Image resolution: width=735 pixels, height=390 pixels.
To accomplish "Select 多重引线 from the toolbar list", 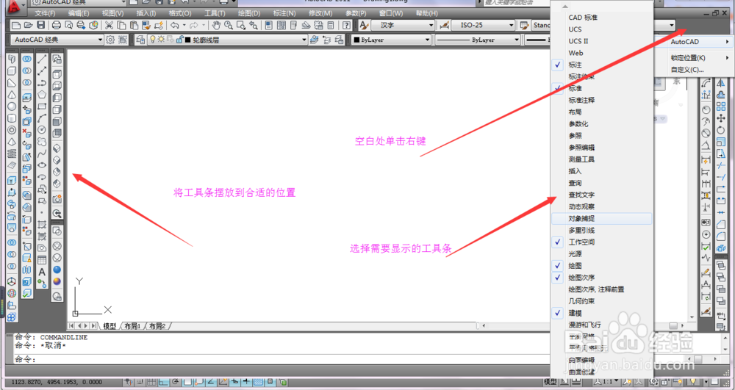I will point(602,231).
